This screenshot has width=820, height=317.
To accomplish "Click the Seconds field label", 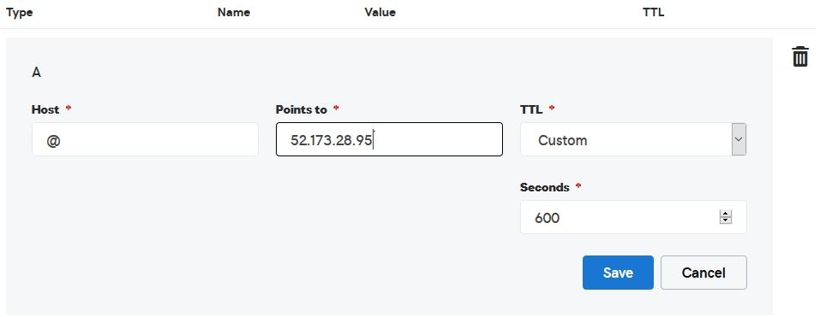I will pyautogui.click(x=544, y=187).
